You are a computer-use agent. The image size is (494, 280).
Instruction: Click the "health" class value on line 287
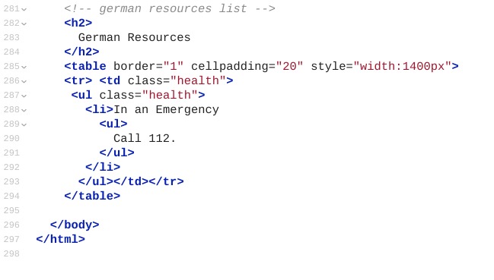(170, 95)
